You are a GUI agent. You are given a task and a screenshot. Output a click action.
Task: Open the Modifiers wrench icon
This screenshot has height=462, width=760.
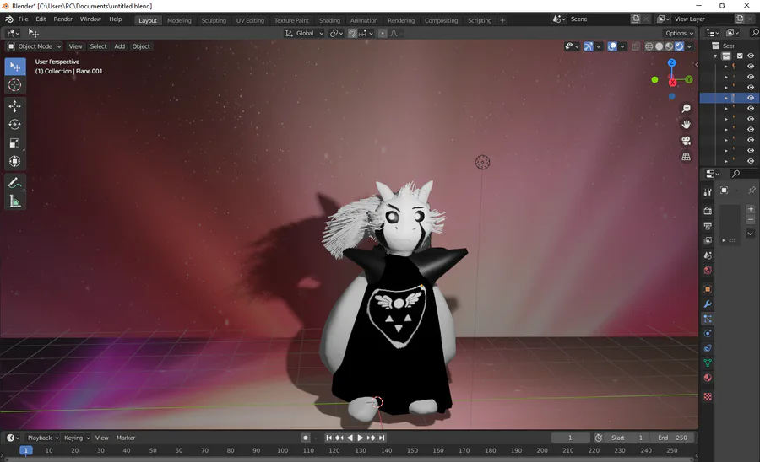click(x=708, y=304)
